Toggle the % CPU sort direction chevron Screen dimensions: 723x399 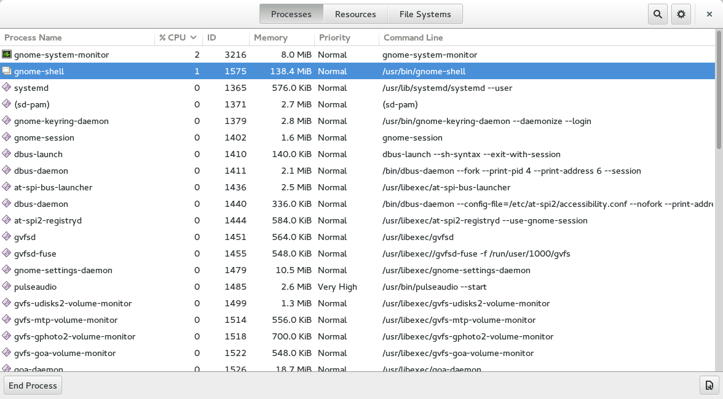195,37
